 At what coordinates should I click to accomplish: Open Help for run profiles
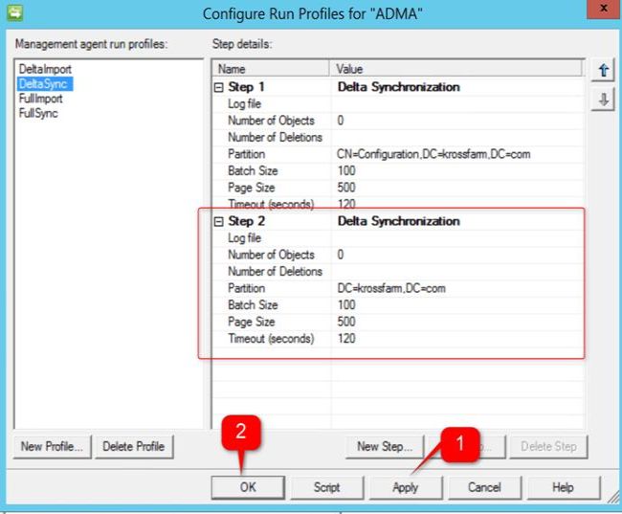pos(564,487)
